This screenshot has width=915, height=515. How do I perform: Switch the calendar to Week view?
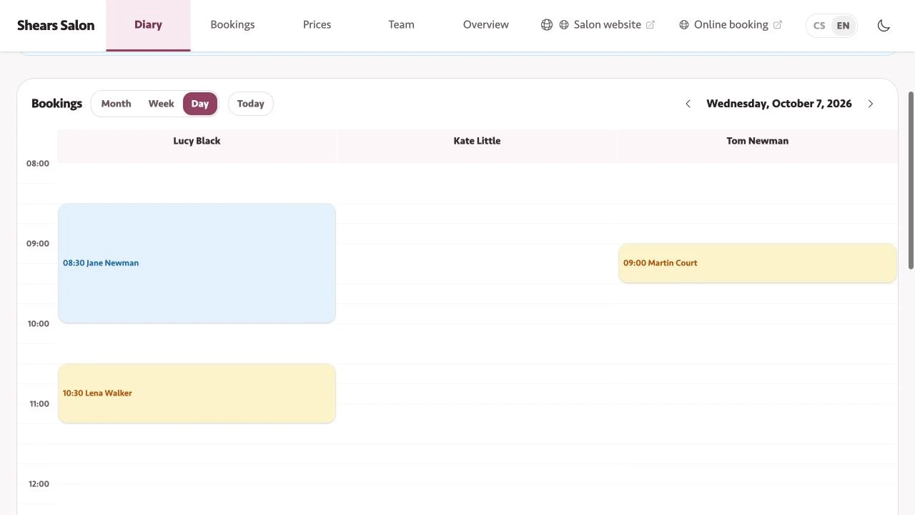(x=161, y=104)
